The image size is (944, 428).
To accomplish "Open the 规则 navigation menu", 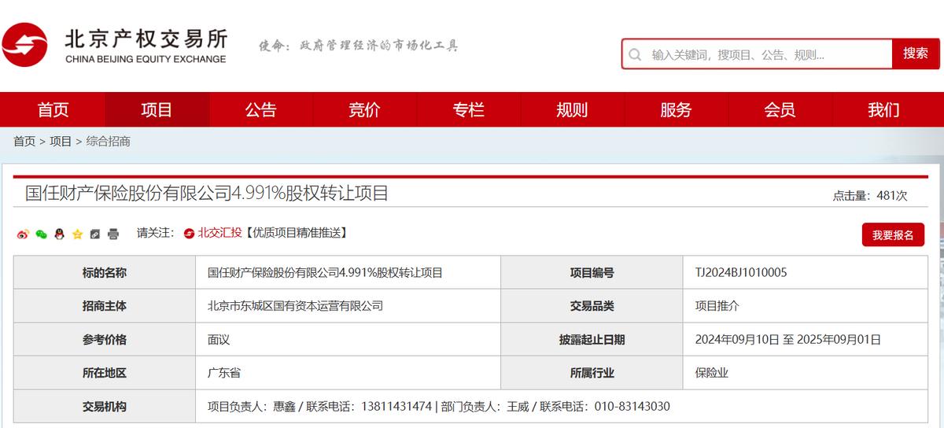I will [572, 109].
